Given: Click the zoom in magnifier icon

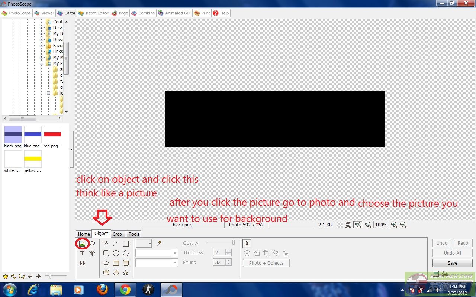Looking at the screenshot, I should [x=394, y=225].
